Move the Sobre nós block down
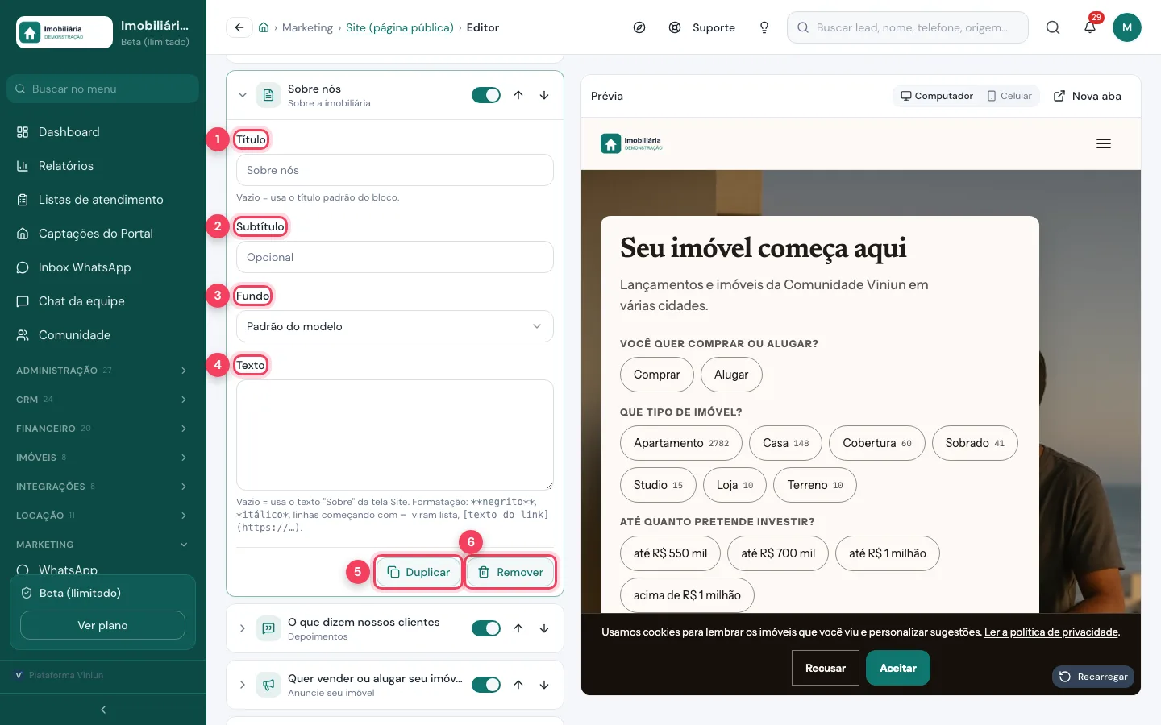The width and height of the screenshot is (1161, 725). click(x=544, y=95)
